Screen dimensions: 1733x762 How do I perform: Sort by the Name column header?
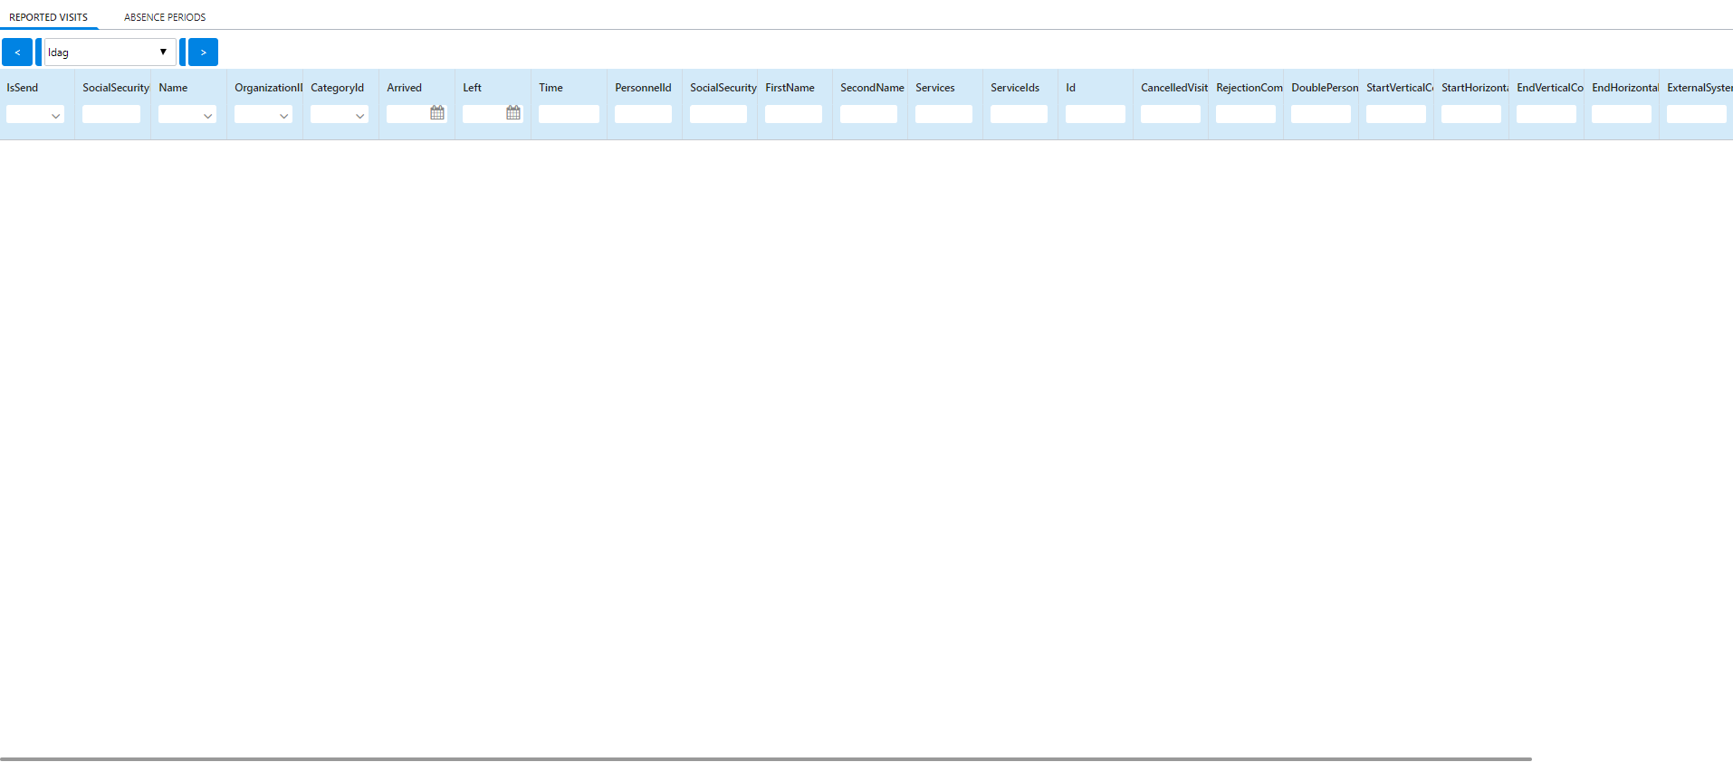(x=173, y=88)
